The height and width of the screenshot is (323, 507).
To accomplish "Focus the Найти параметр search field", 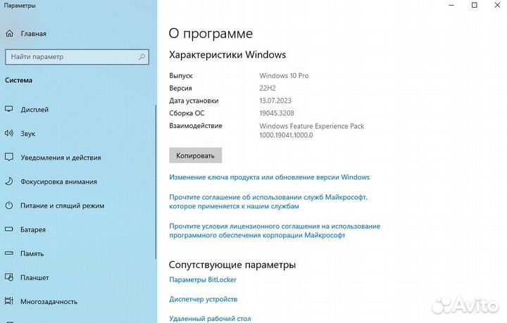I will 77,57.
